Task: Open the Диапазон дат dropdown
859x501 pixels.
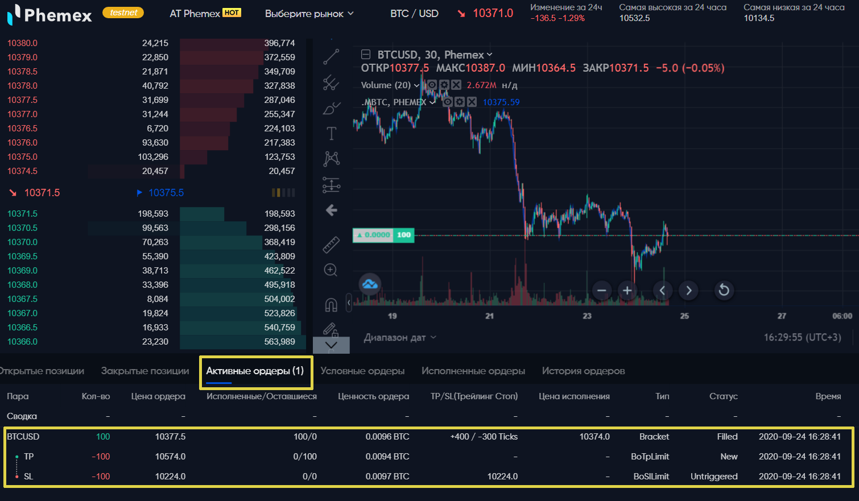Action: click(400, 338)
